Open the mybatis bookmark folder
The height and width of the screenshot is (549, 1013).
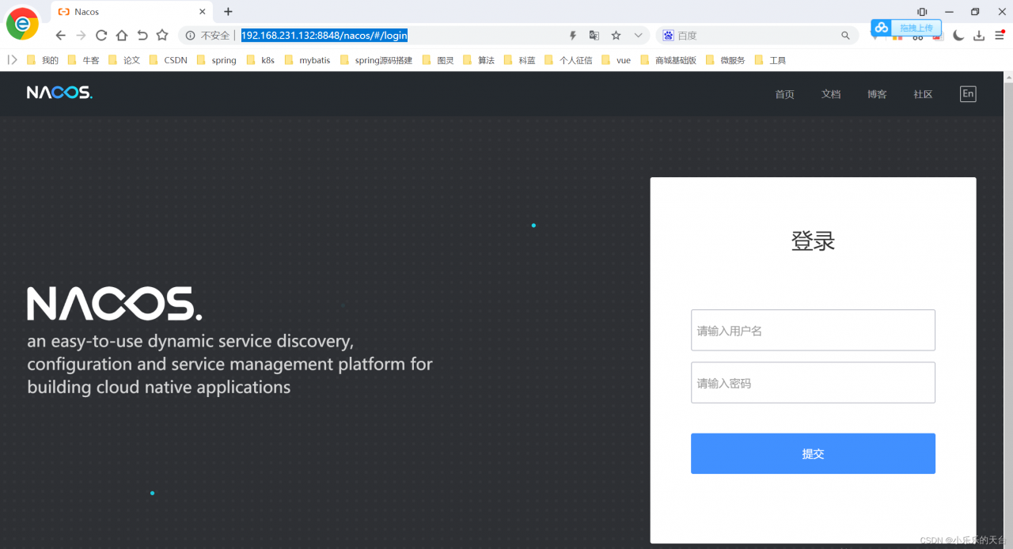(x=308, y=60)
